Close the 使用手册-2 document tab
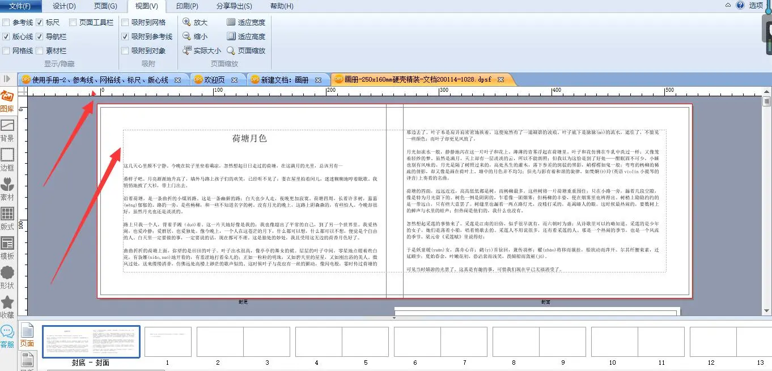This screenshot has width=772, height=371. pos(177,80)
